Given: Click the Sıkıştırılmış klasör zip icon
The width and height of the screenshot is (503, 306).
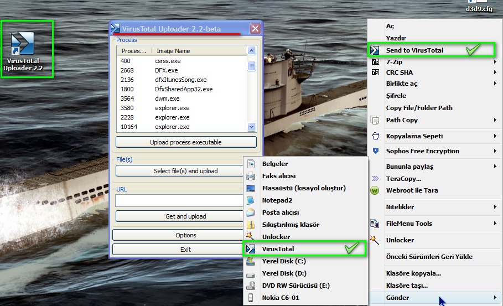Looking at the screenshot, I should (251, 225).
